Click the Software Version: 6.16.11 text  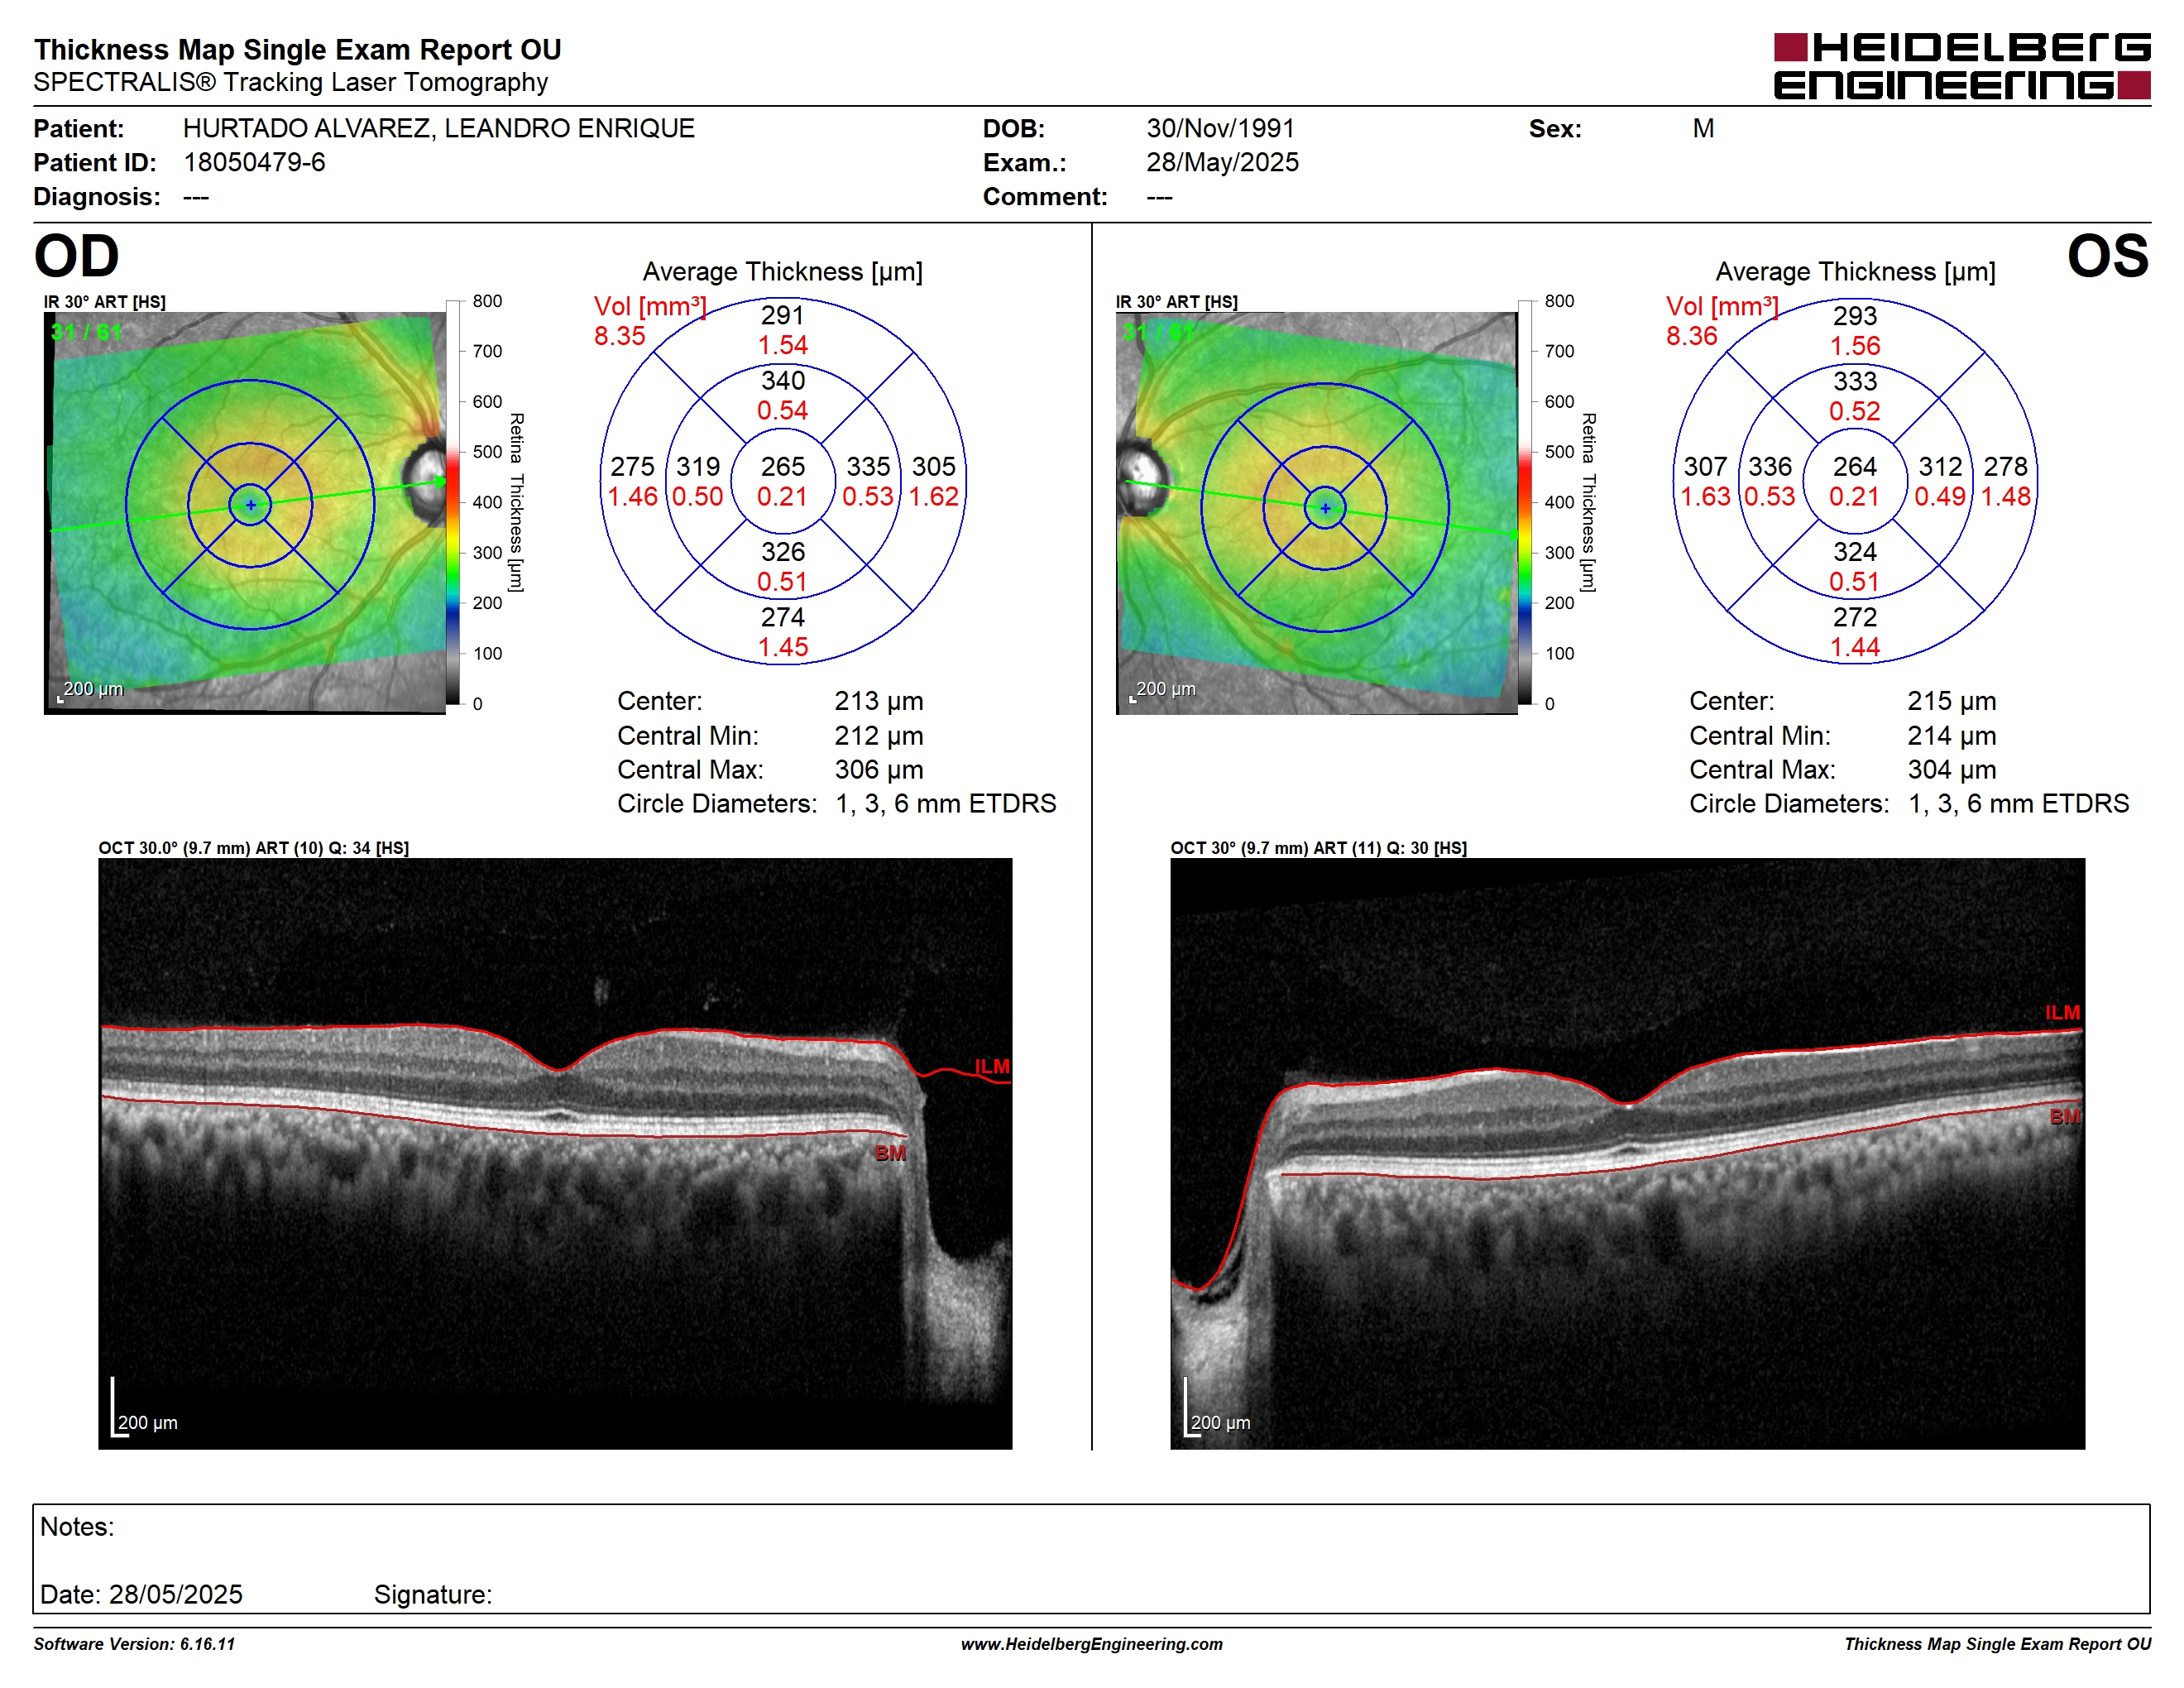pos(134,1644)
